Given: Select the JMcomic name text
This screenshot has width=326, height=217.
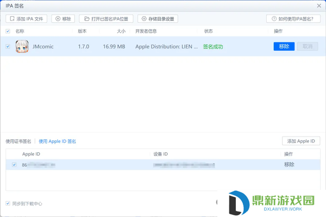Looking at the screenshot, I should (x=43, y=46).
